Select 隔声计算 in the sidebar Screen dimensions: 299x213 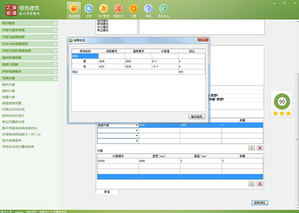point(8,85)
